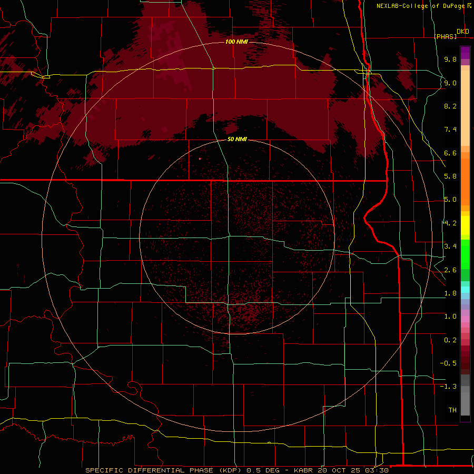
Task: Click the 50 NMI range ring label
Action: (237, 139)
